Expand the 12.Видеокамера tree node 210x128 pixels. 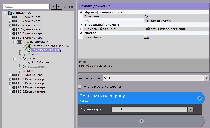point(10,75)
